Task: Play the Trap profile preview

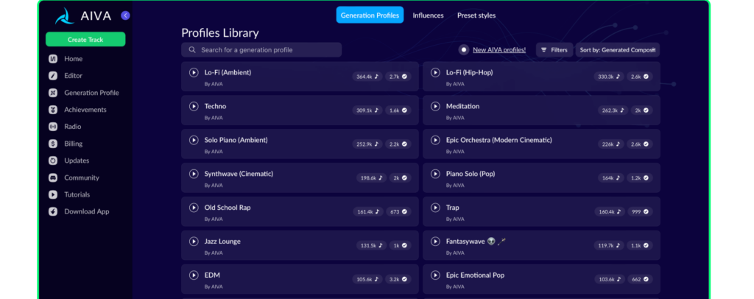Action: 435,208
